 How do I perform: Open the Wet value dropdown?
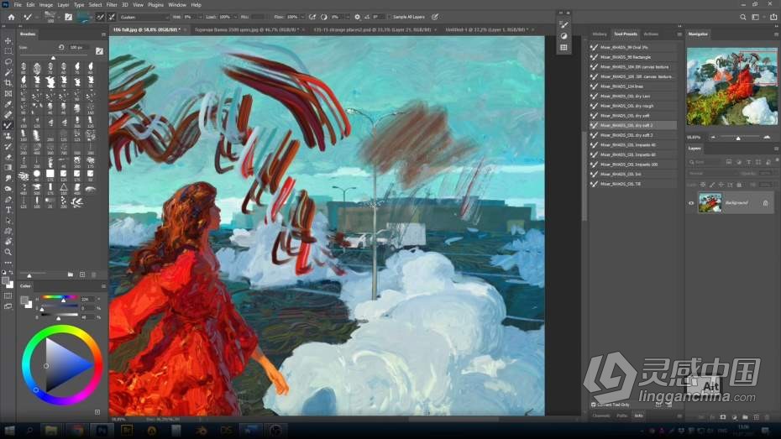pos(200,17)
